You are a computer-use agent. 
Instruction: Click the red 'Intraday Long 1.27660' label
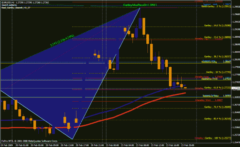pos(209,77)
